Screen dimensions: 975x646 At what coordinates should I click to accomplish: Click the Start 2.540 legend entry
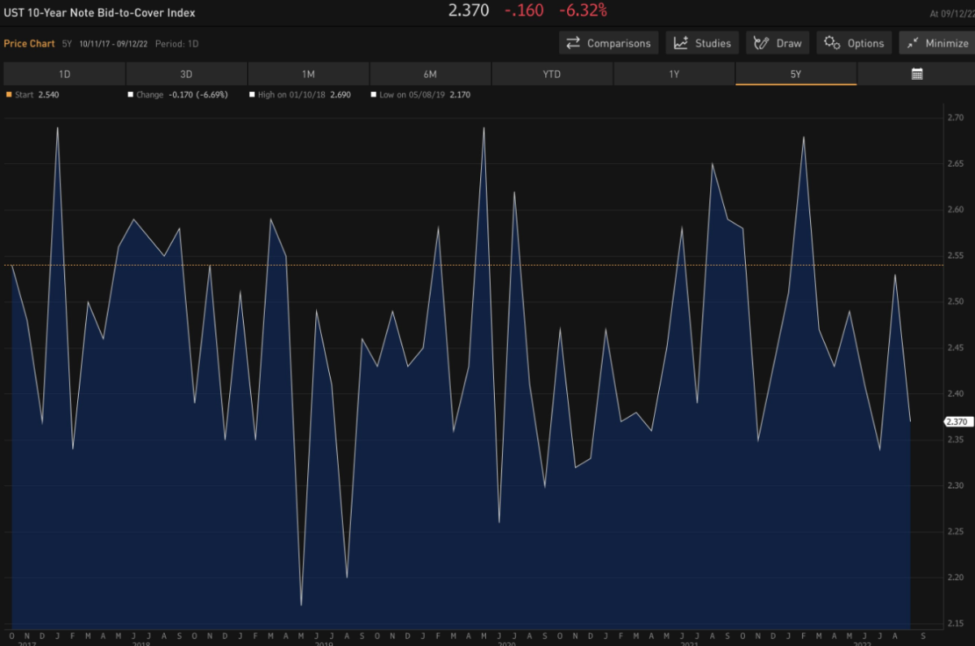pos(32,94)
